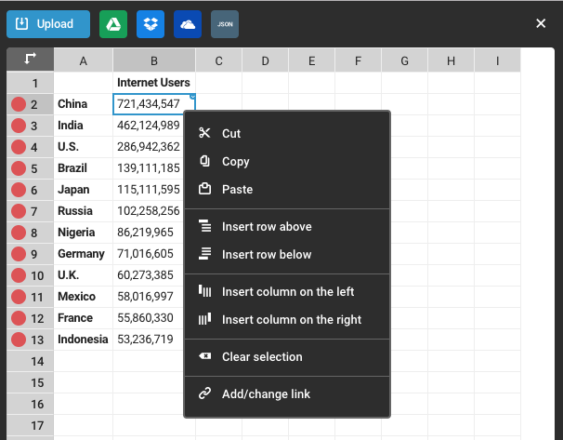Click the red color dot for Germany row
Screen dimensions: 563x440
click(x=19, y=254)
